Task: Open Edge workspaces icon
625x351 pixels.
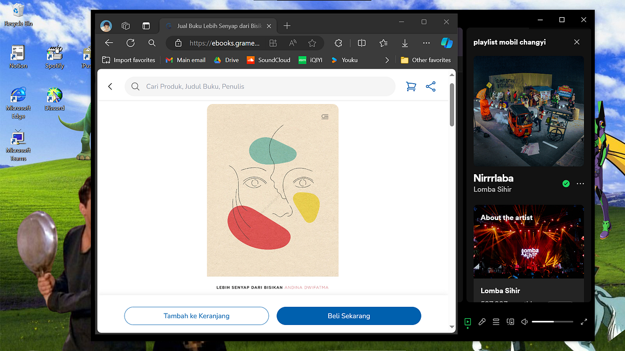Action: 126,25
